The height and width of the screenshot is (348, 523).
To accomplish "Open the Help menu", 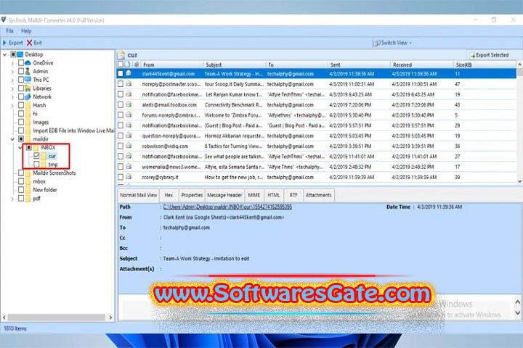I will coord(26,31).
